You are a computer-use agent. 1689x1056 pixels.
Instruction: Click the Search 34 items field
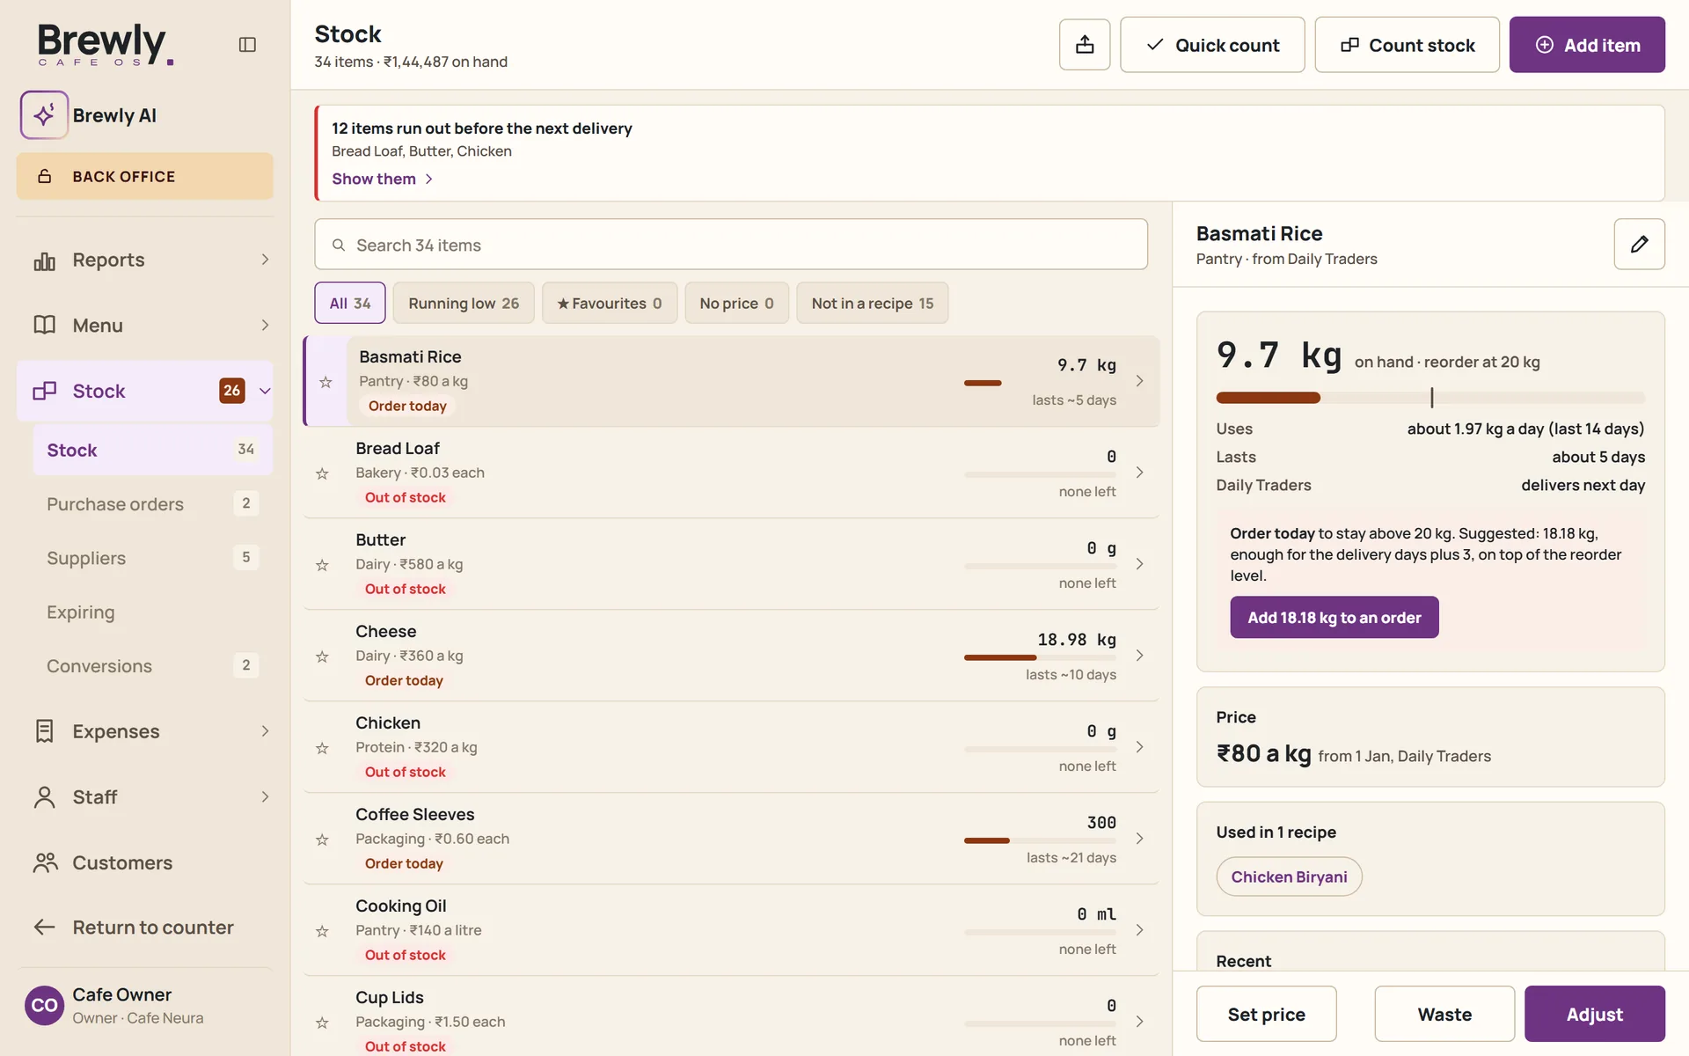[731, 245]
